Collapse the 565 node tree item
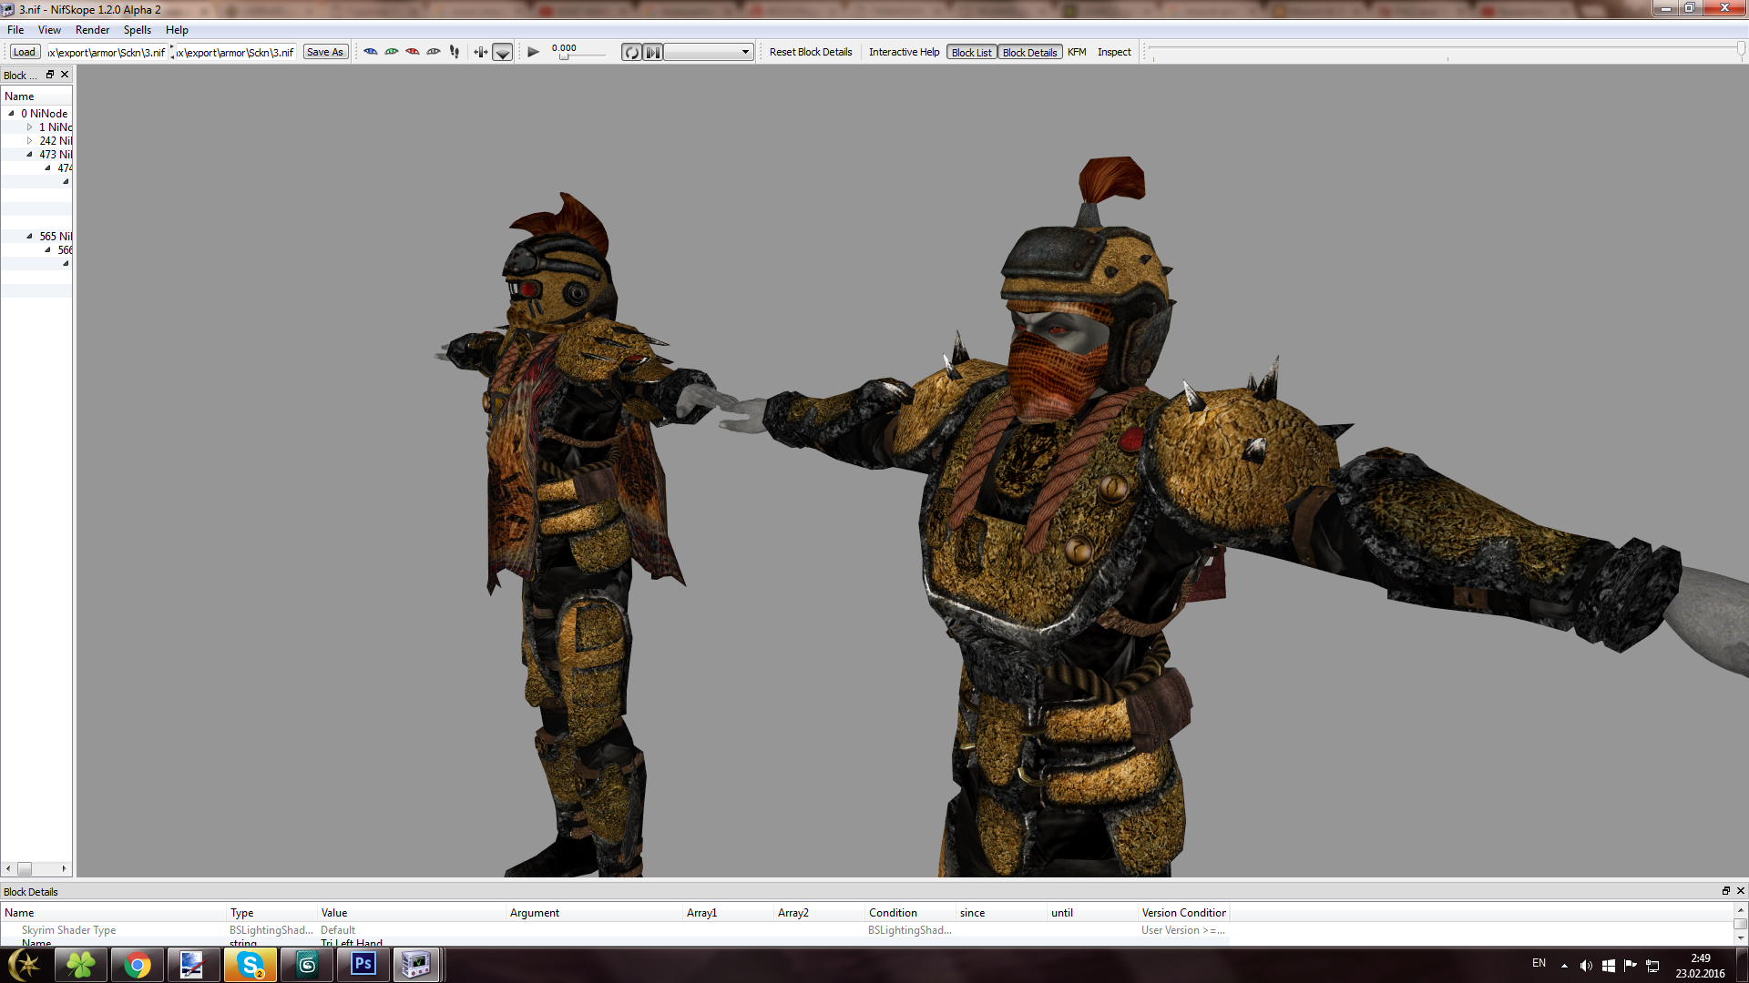The width and height of the screenshot is (1749, 983). coord(29,237)
